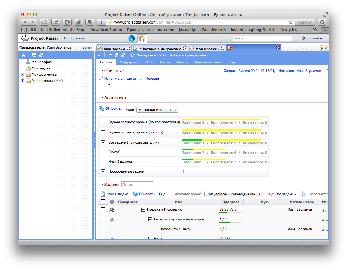Click the Analytics bookmark
347x270 pixels.
(289, 30)
